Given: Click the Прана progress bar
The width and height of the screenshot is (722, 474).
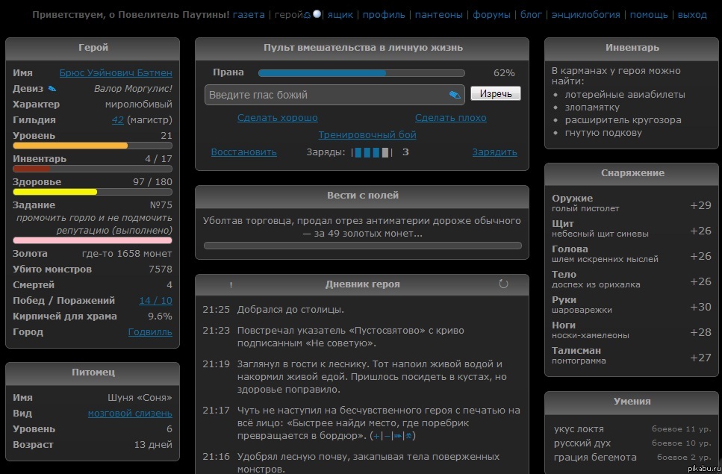Looking at the screenshot, I should [x=361, y=73].
